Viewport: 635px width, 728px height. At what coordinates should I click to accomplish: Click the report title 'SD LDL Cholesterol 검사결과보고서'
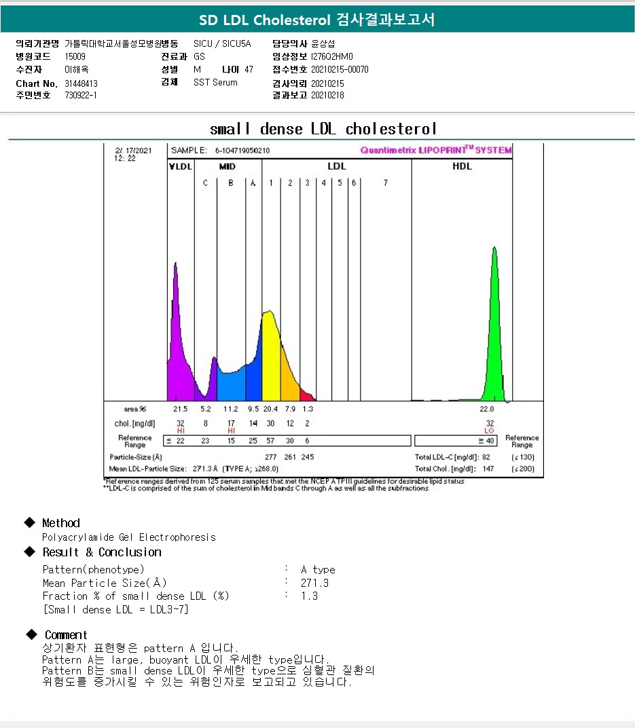point(317,20)
